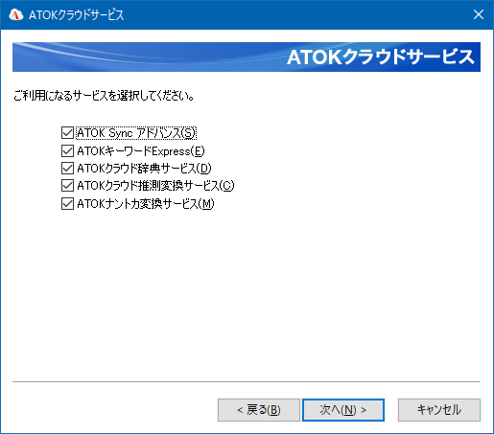494x434 pixels.
Task: Click the ATOK Sync アドバンス(S) label text
Action: (x=136, y=133)
